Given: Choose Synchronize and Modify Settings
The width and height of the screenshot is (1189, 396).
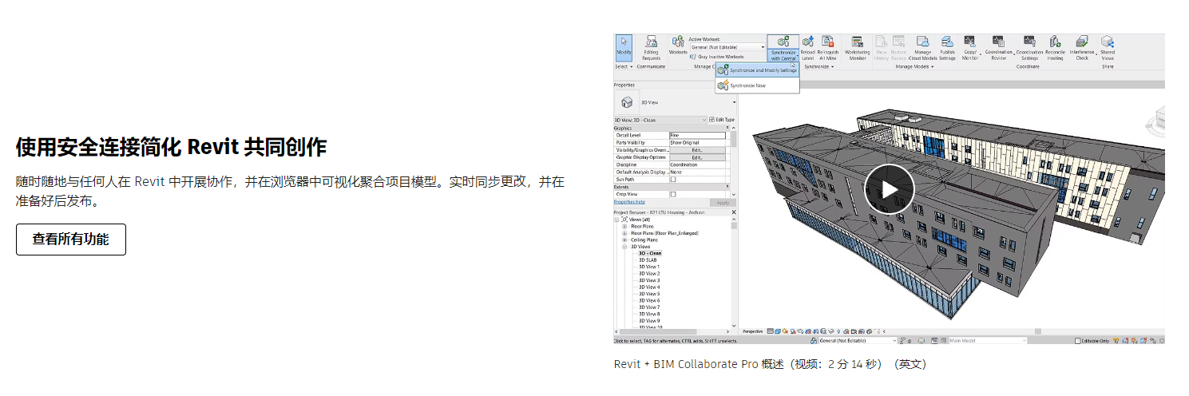Looking at the screenshot, I should [x=763, y=70].
